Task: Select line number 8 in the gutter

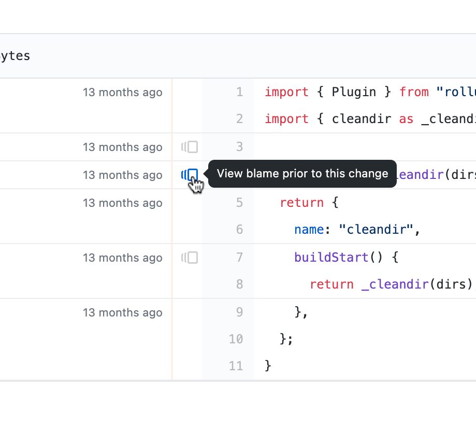Action: click(x=239, y=284)
